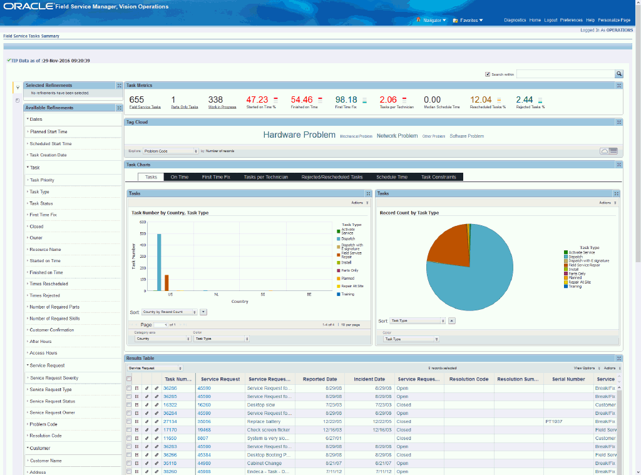Maximize the pie chart Tasks panel
The width and height of the screenshot is (641, 475).
[x=616, y=194]
